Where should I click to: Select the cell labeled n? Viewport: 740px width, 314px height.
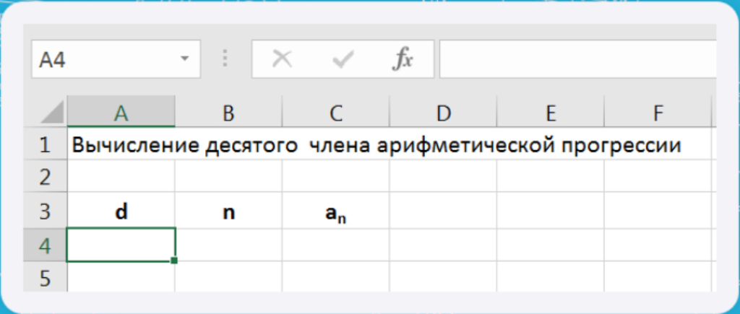228,212
